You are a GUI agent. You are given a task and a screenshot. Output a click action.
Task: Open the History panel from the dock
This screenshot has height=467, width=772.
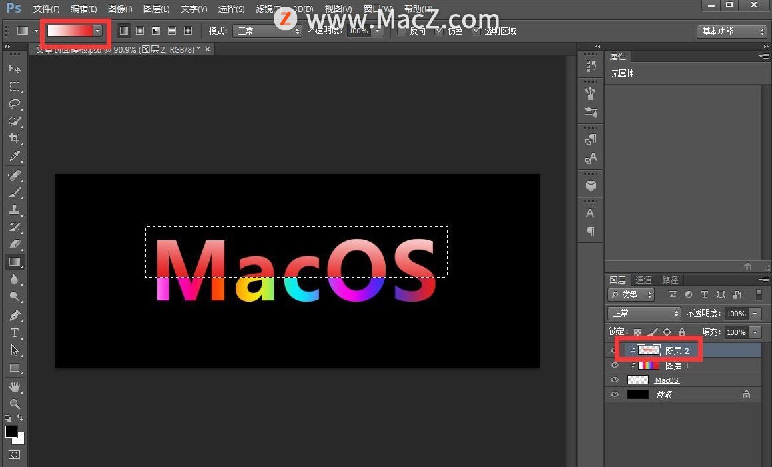pyautogui.click(x=591, y=66)
